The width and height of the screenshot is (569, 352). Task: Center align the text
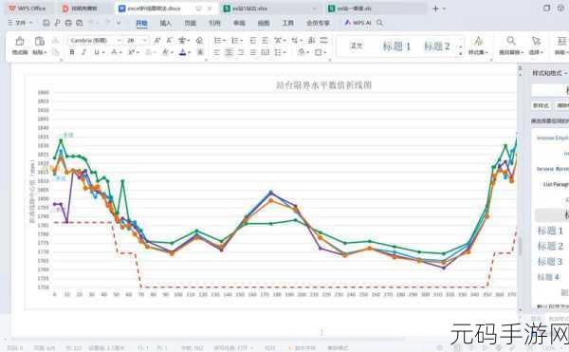[229, 52]
